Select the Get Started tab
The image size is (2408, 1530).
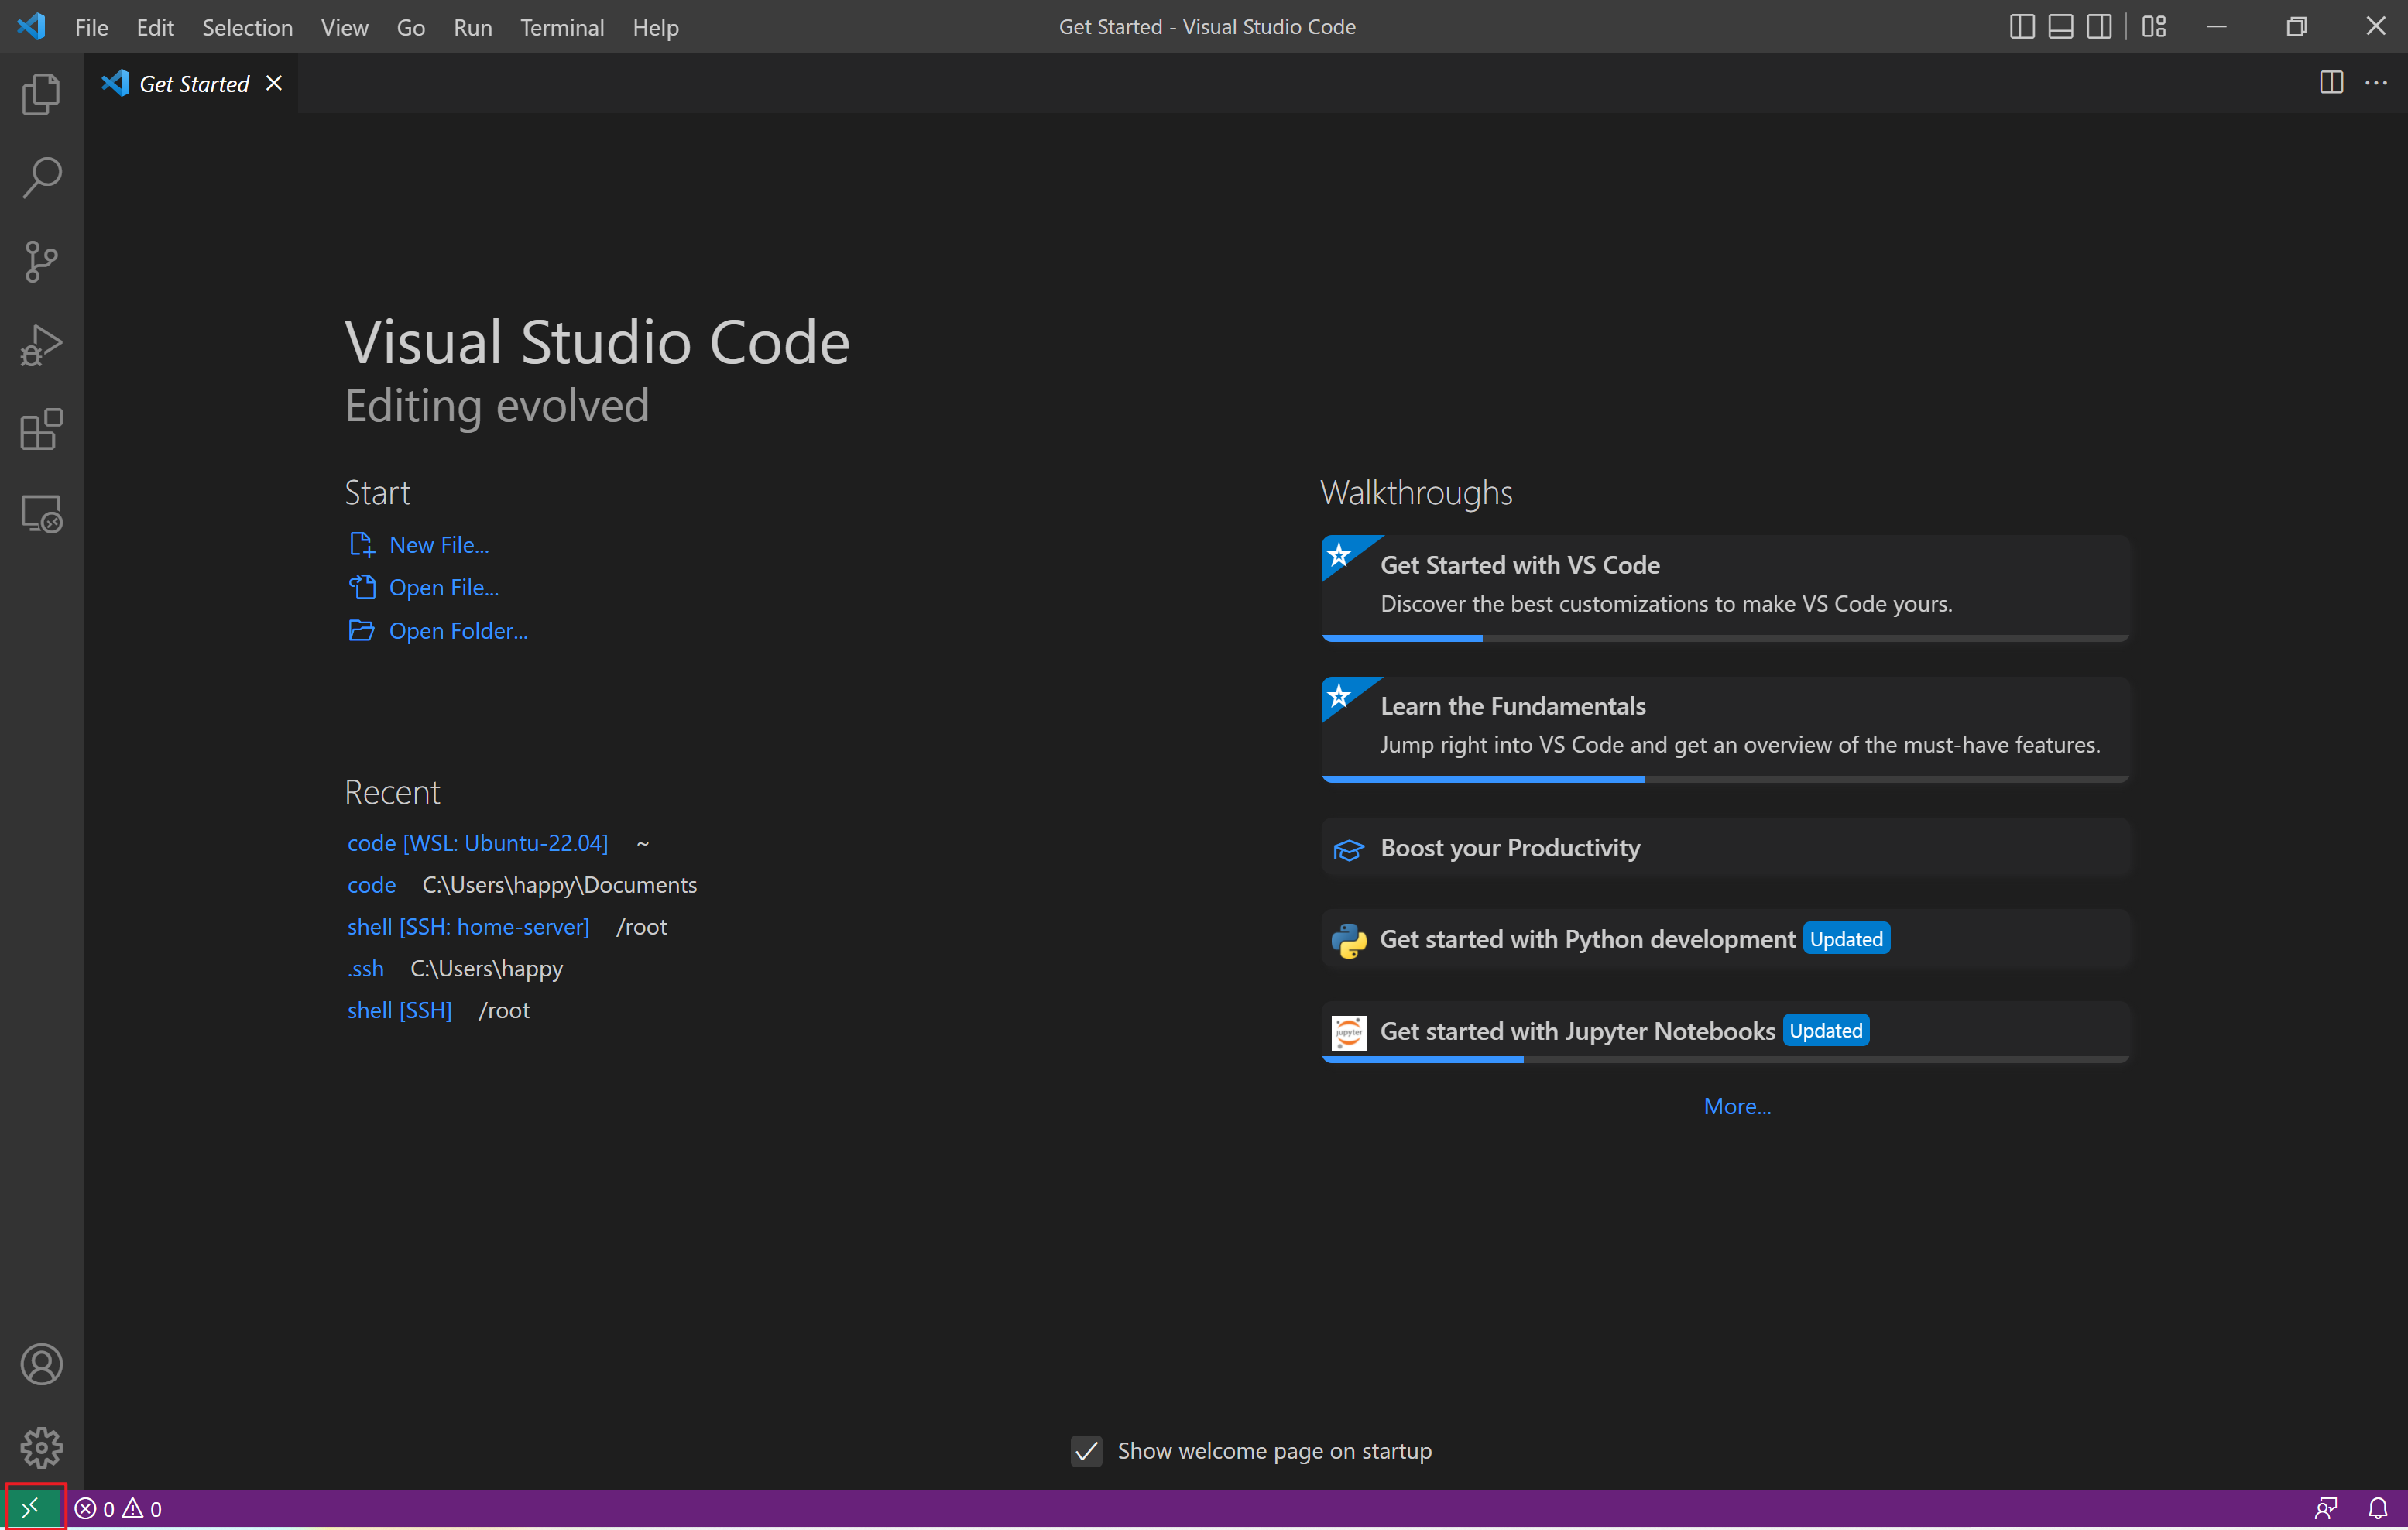point(192,84)
